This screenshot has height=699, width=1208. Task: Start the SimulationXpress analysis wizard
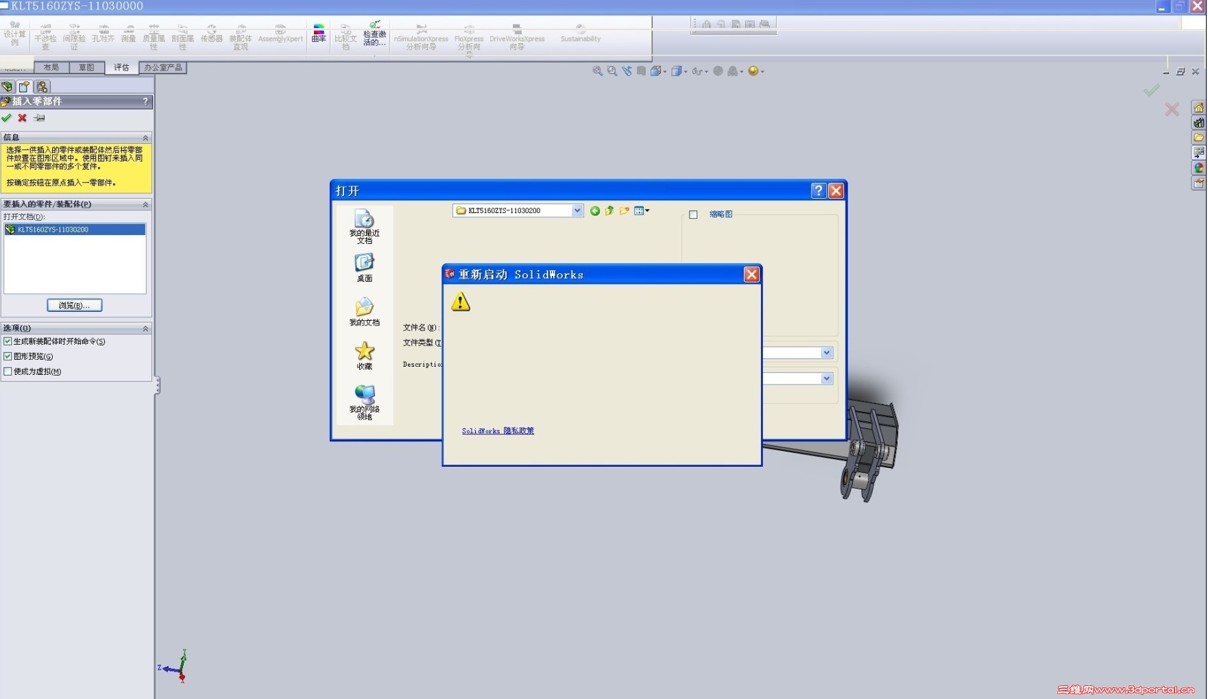[421, 38]
